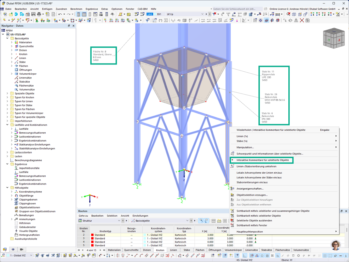Open the CAD-BIM menu
The width and height of the screenshot is (349, 262).
pos(142,9)
